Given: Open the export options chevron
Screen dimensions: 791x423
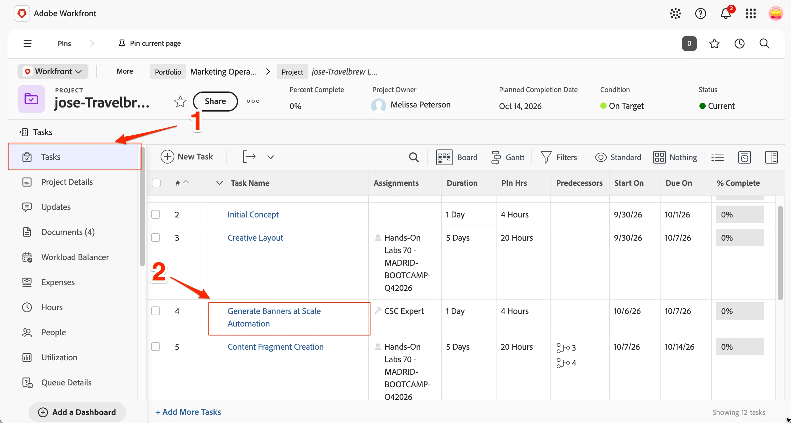Looking at the screenshot, I should [x=271, y=157].
